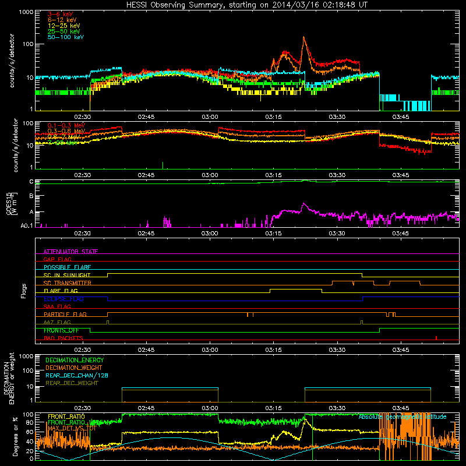The height and width of the screenshot is (466, 466).
Task: Select the "SC_IN_SUNLIGHT" flag label
Action: click(67, 275)
